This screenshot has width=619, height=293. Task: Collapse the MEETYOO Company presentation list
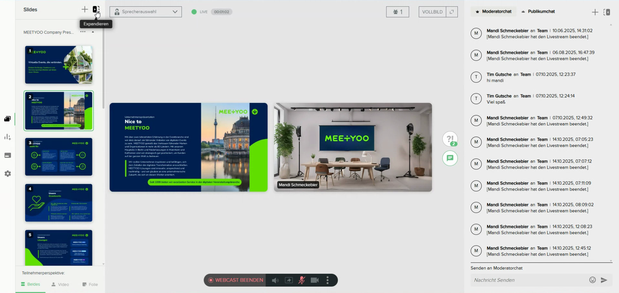click(x=93, y=32)
